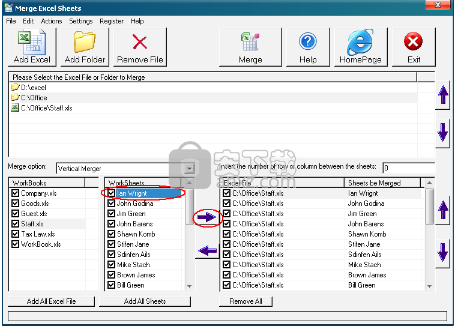Uncheck merged row checkbox for Bill Green
Image resolution: width=467 pixels, height=332 pixels.
226,285
